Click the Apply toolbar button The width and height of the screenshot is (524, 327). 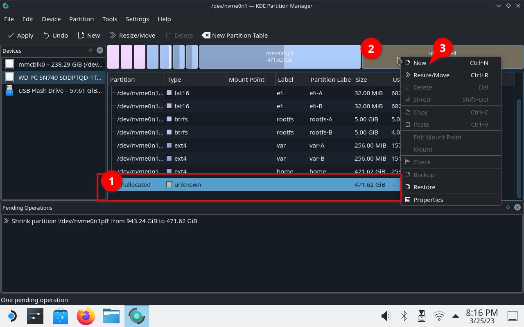[x=20, y=36]
